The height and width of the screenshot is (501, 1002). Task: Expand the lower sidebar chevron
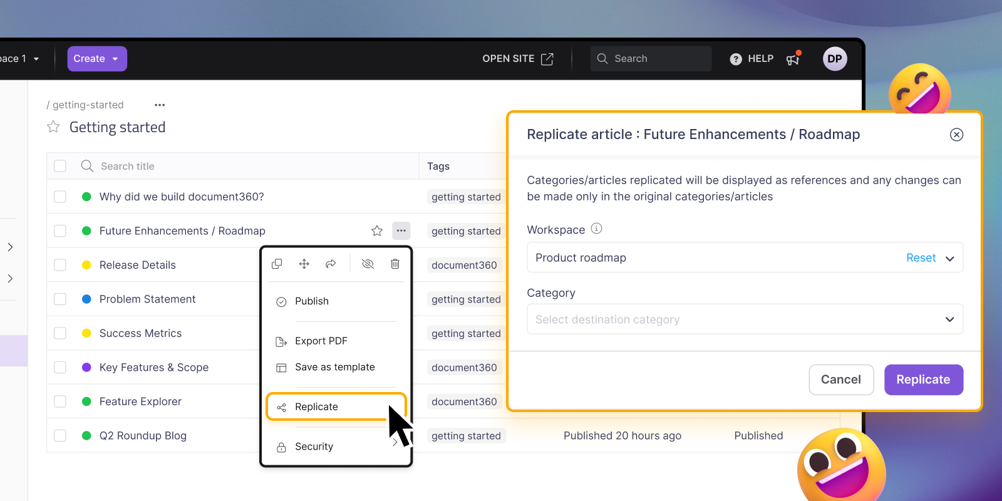pyautogui.click(x=10, y=279)
